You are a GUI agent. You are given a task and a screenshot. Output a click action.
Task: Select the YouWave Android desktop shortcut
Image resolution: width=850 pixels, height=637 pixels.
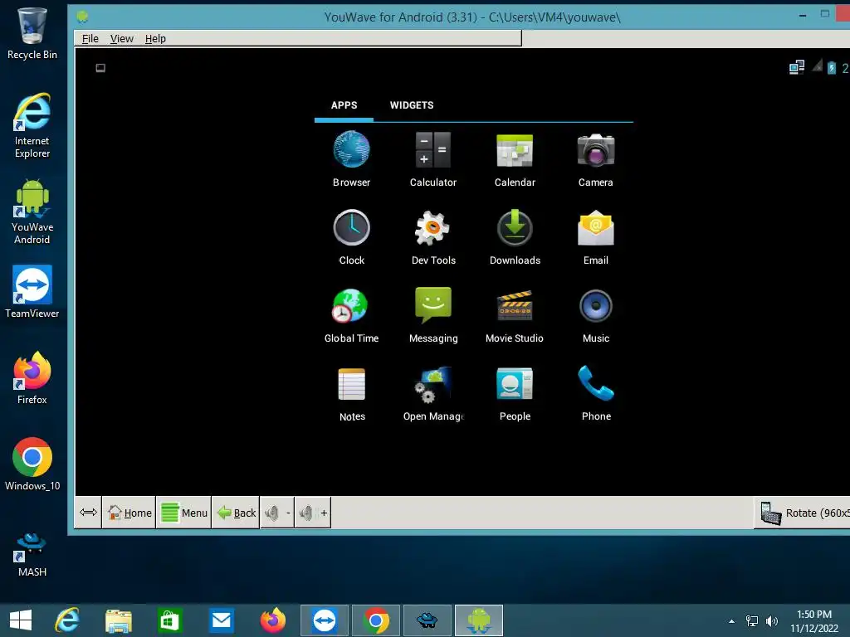32,212
